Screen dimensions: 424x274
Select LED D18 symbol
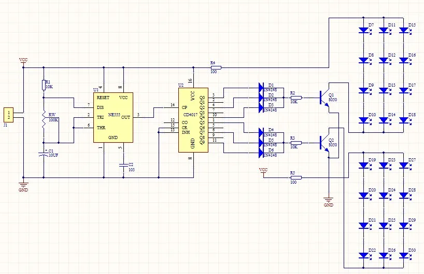[x=403, y=120]
